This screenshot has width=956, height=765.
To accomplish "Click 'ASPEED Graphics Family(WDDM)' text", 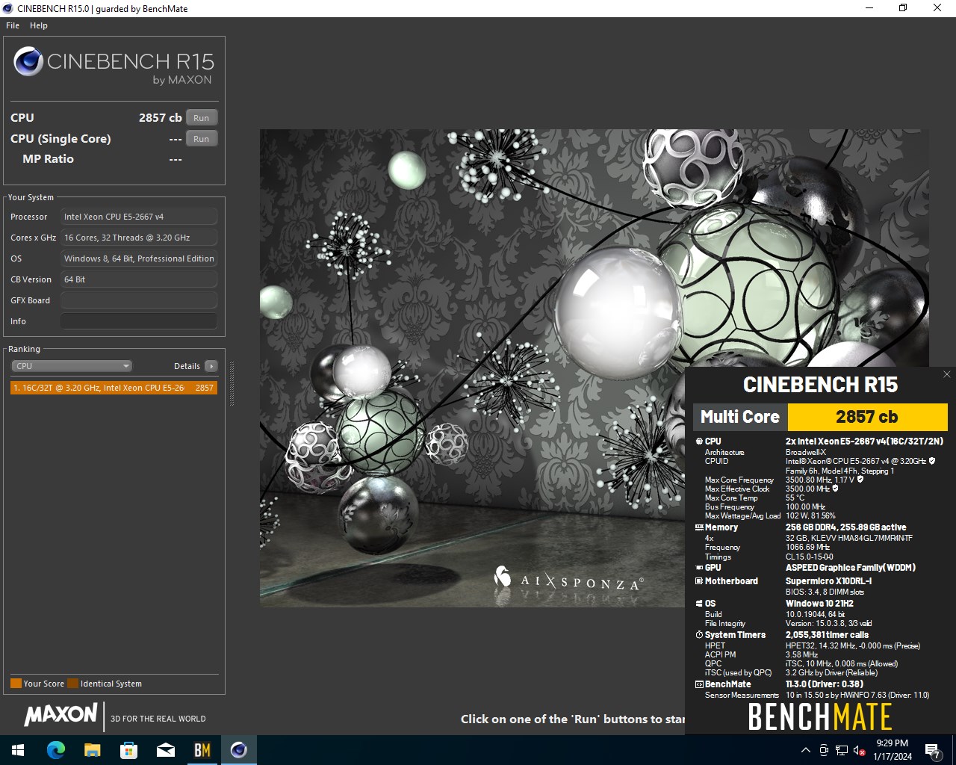I will click(850, 568).
